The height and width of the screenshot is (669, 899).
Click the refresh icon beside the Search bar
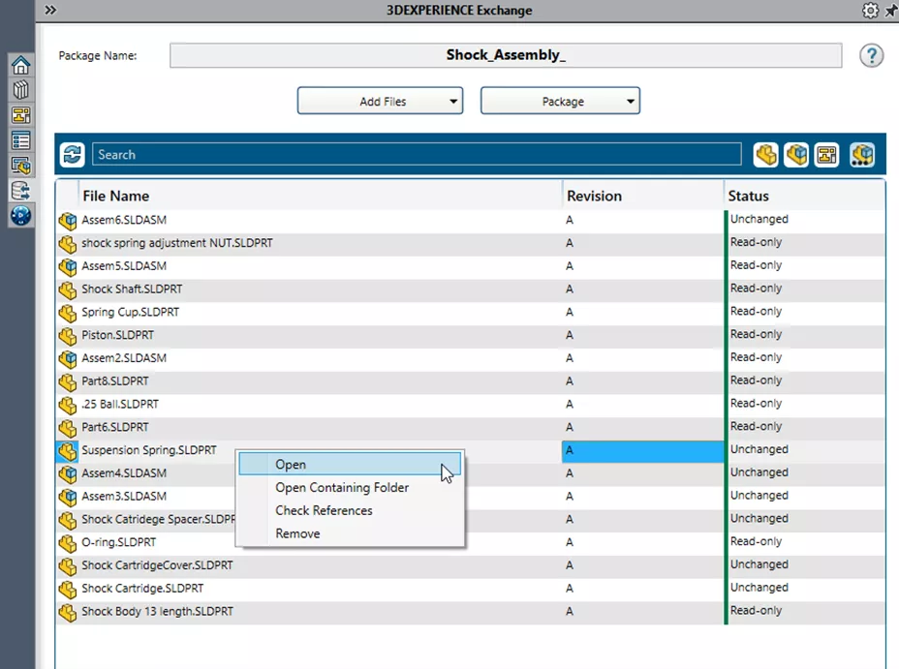coord(71,154)
